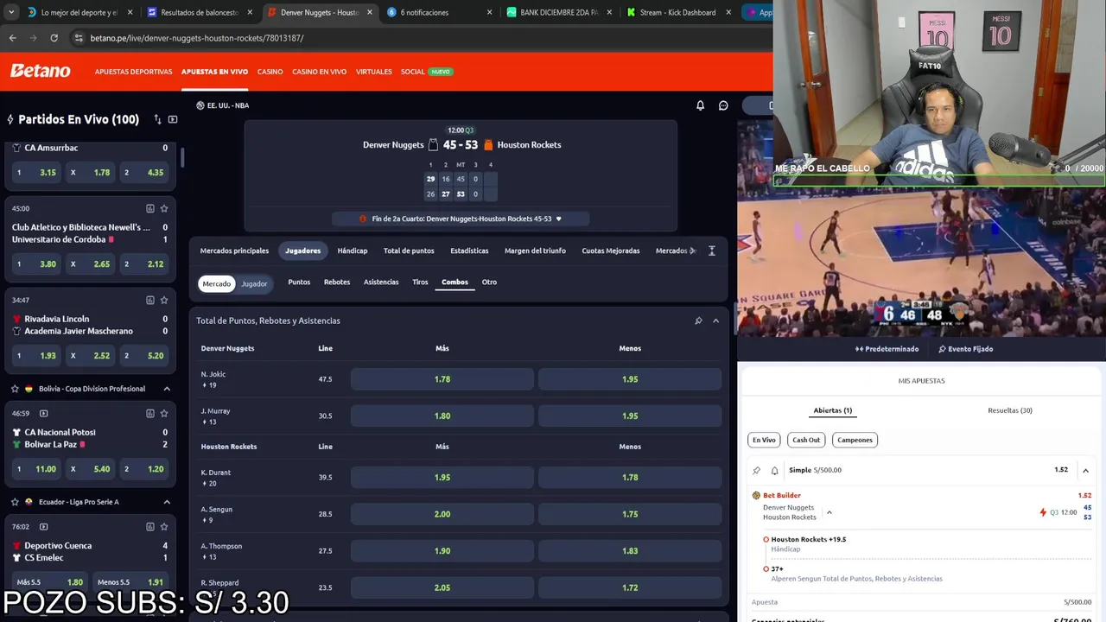Favorite the CA Nacional Potosi match star

[164, 413]
